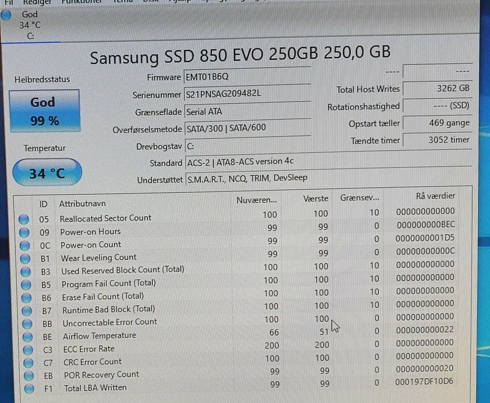490x403 pixels.
Task: Select Program Fail Count (Total) text
Action: pos(109,284)
